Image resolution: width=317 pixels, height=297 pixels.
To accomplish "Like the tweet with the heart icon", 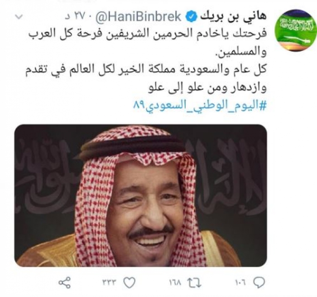I will 130,282.
